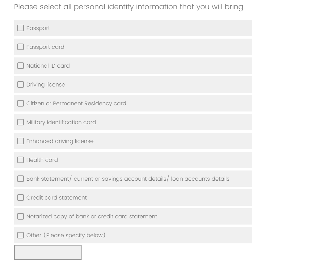Tick the Bank statement account details checkbox
This screenshot has height=265, width=329.
20,179
